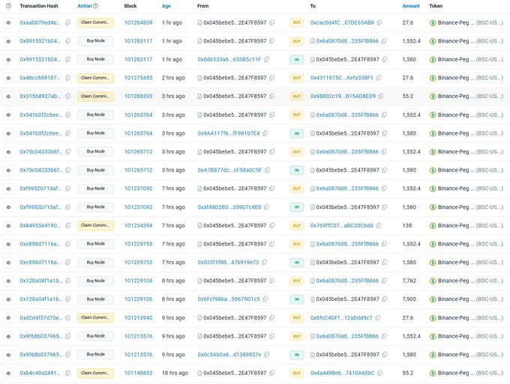Copy recipient address 0x769ffC07...aBC20C6dd
The width and height of the screenshot is (510, 384).
(x=379, y=225)
